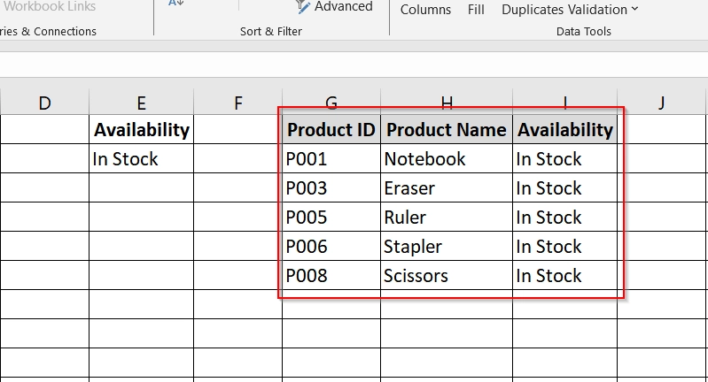
Task: Select In Stock cell in Scissors row
Action: click(x=564, y=275)
